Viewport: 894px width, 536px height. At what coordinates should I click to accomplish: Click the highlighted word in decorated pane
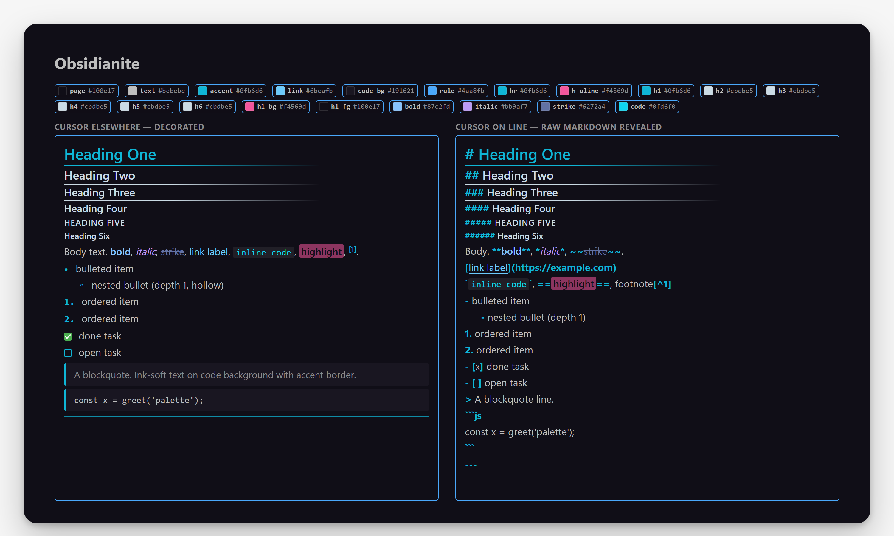point(321,252)
